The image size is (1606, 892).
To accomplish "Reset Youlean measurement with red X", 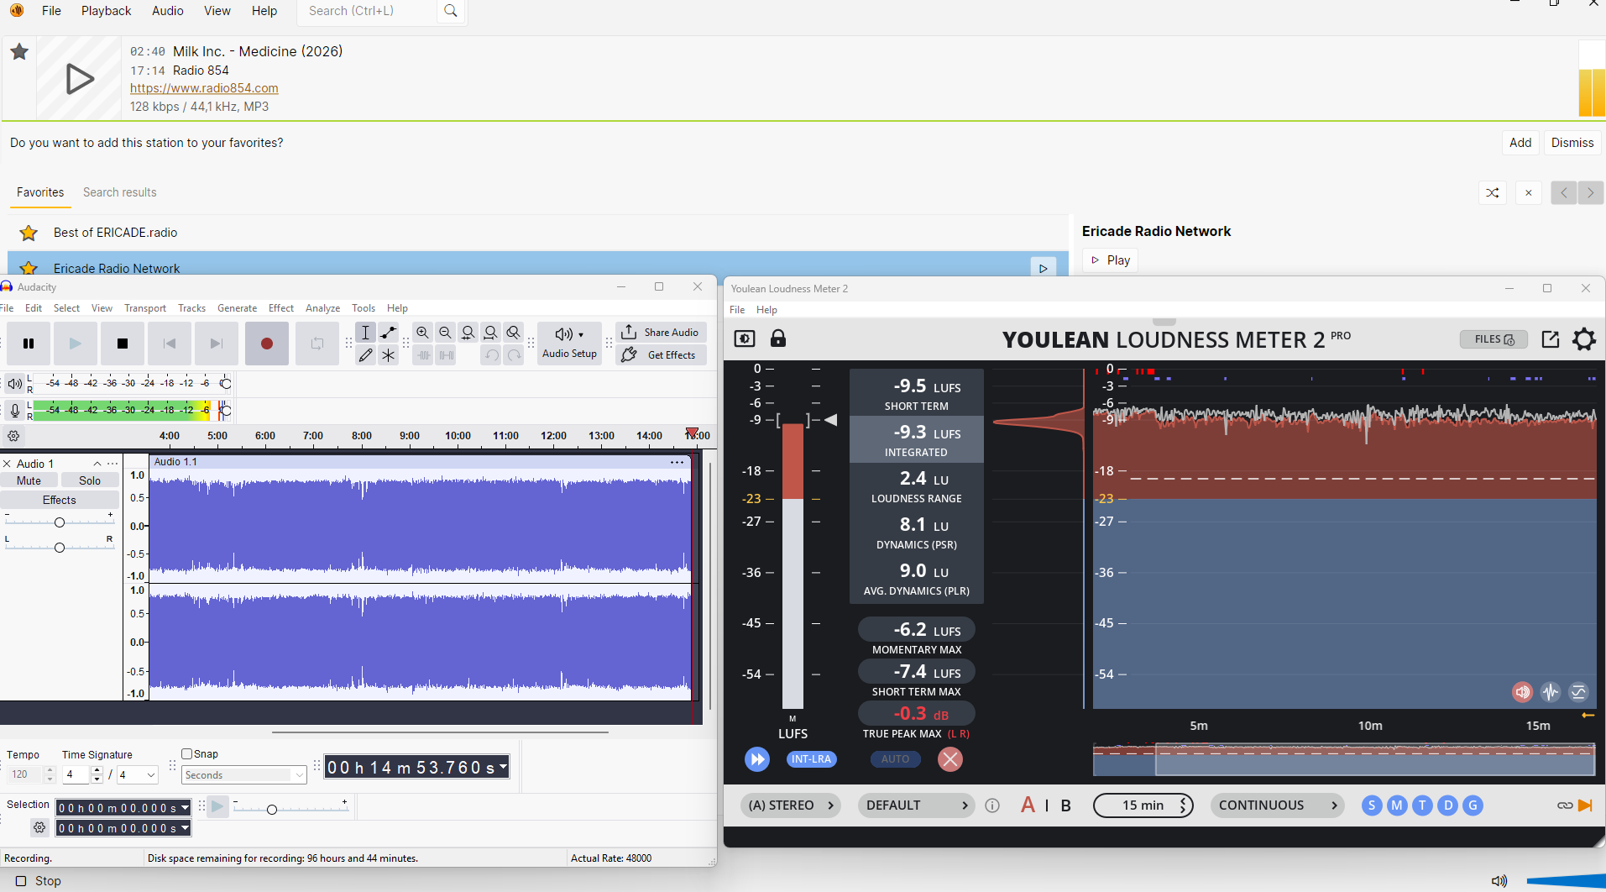I will point(950,759).
